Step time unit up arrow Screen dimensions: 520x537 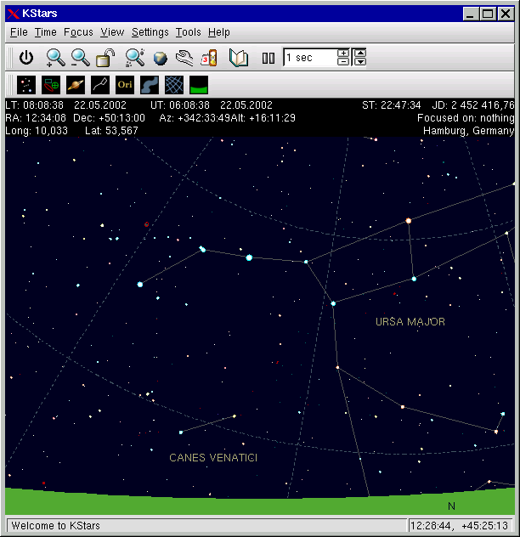coord(360,53)
